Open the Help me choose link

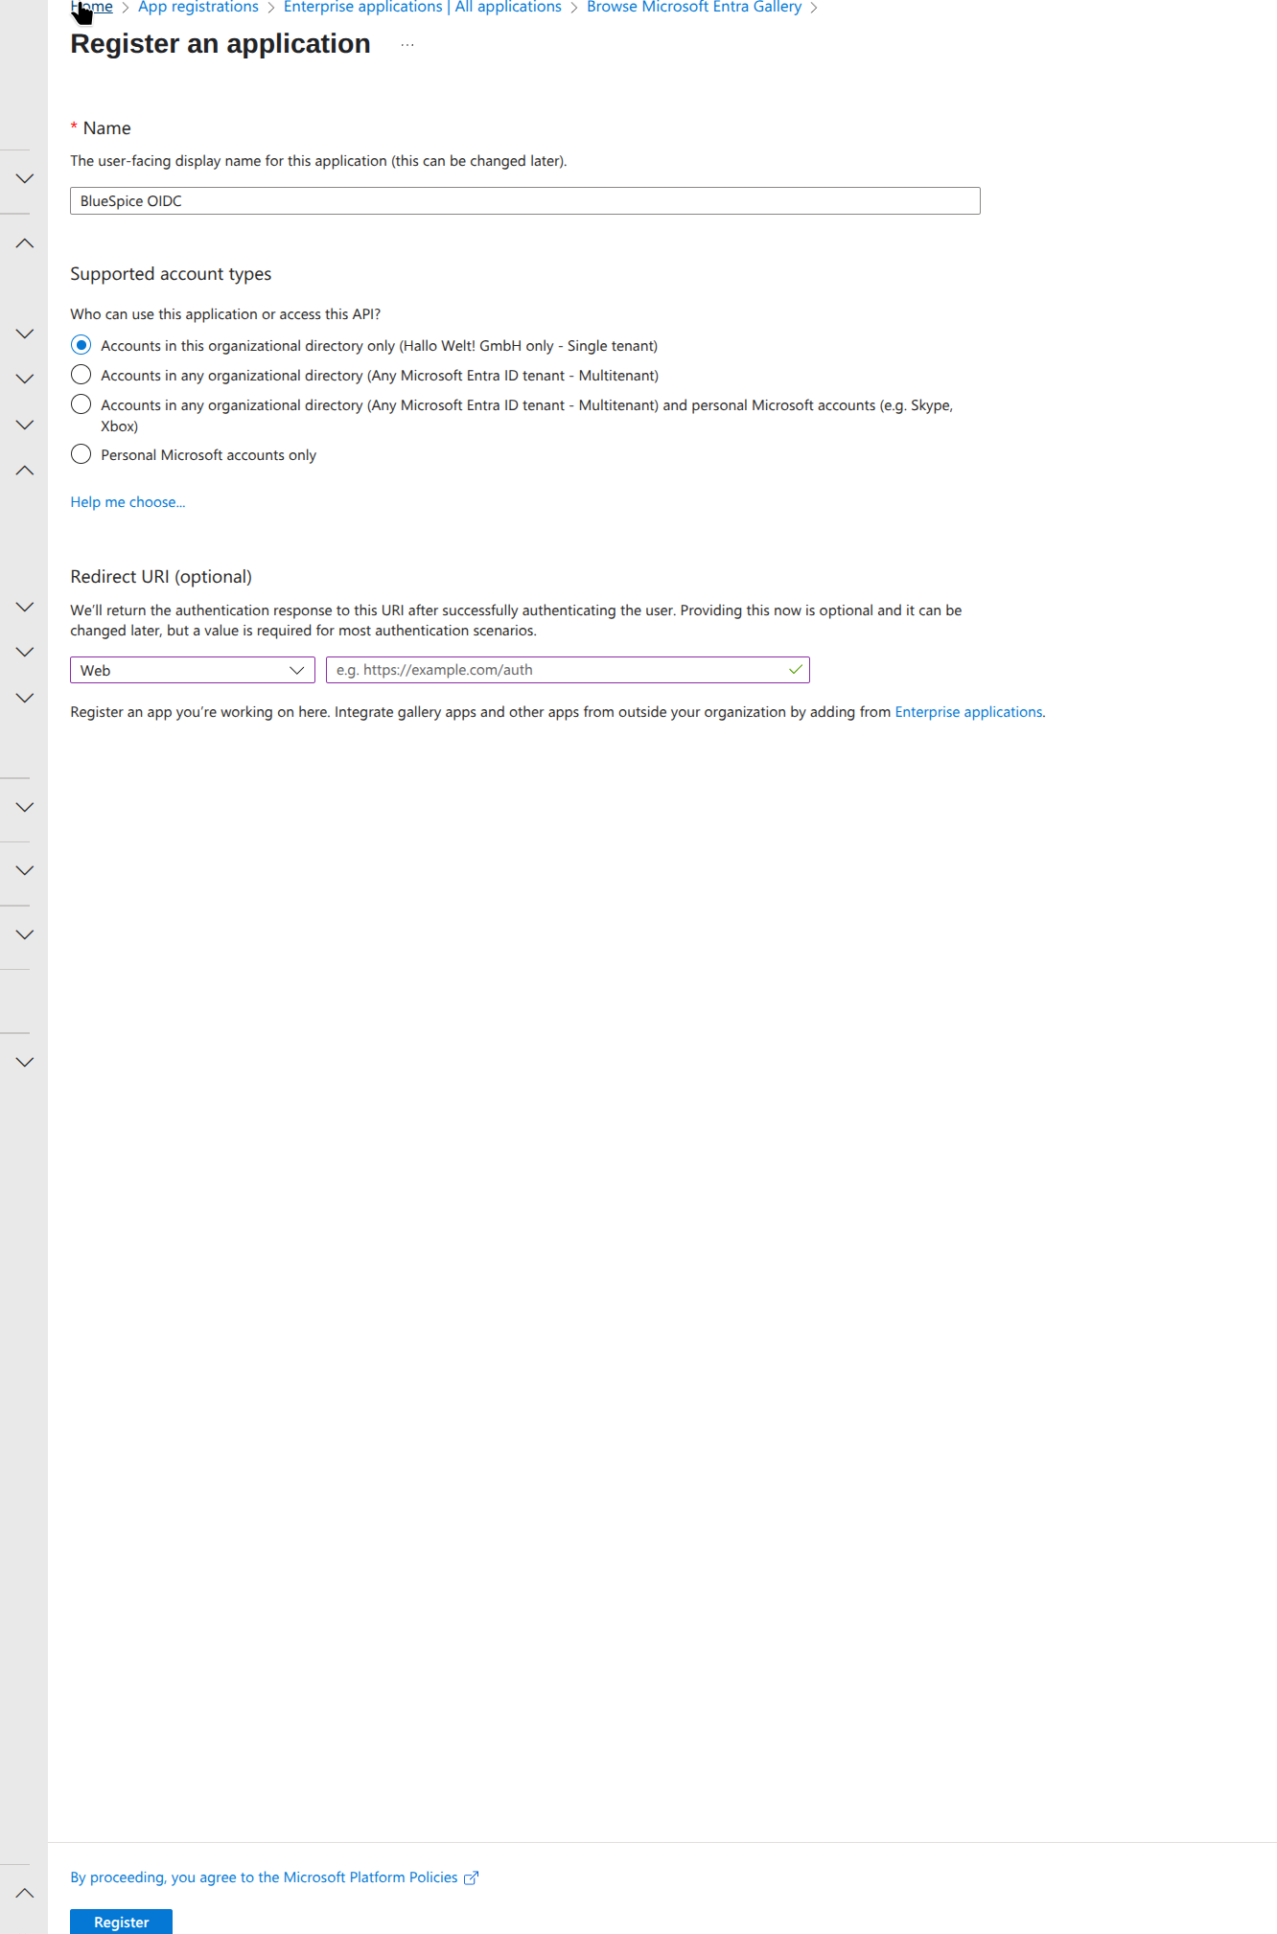click(128, 502)
